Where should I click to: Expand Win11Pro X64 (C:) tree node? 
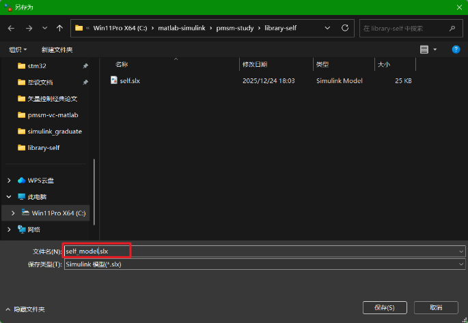pyautogui.click(x=13, y=213)
